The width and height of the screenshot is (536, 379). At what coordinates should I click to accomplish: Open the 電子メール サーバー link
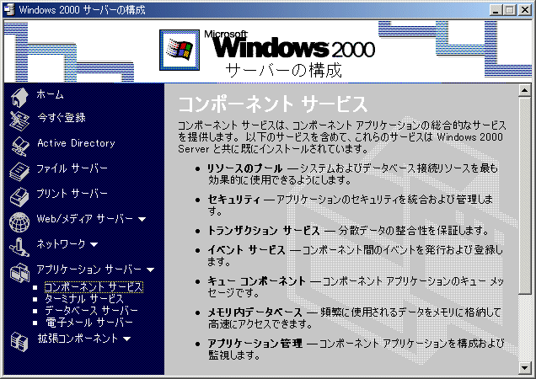(89, 323)
